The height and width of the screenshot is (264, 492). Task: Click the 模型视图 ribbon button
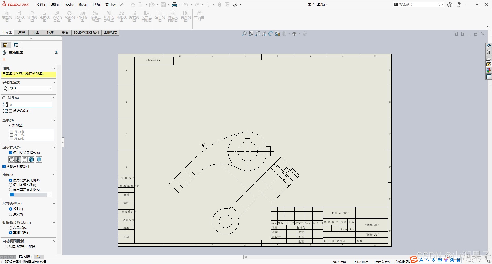coord(7,16)
